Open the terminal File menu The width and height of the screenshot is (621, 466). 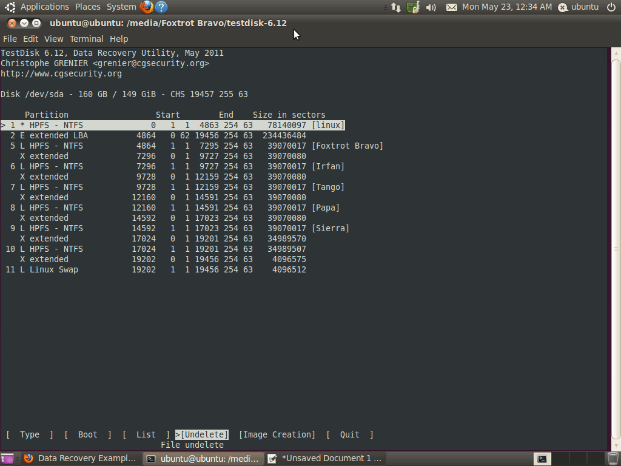pos(10,39)
